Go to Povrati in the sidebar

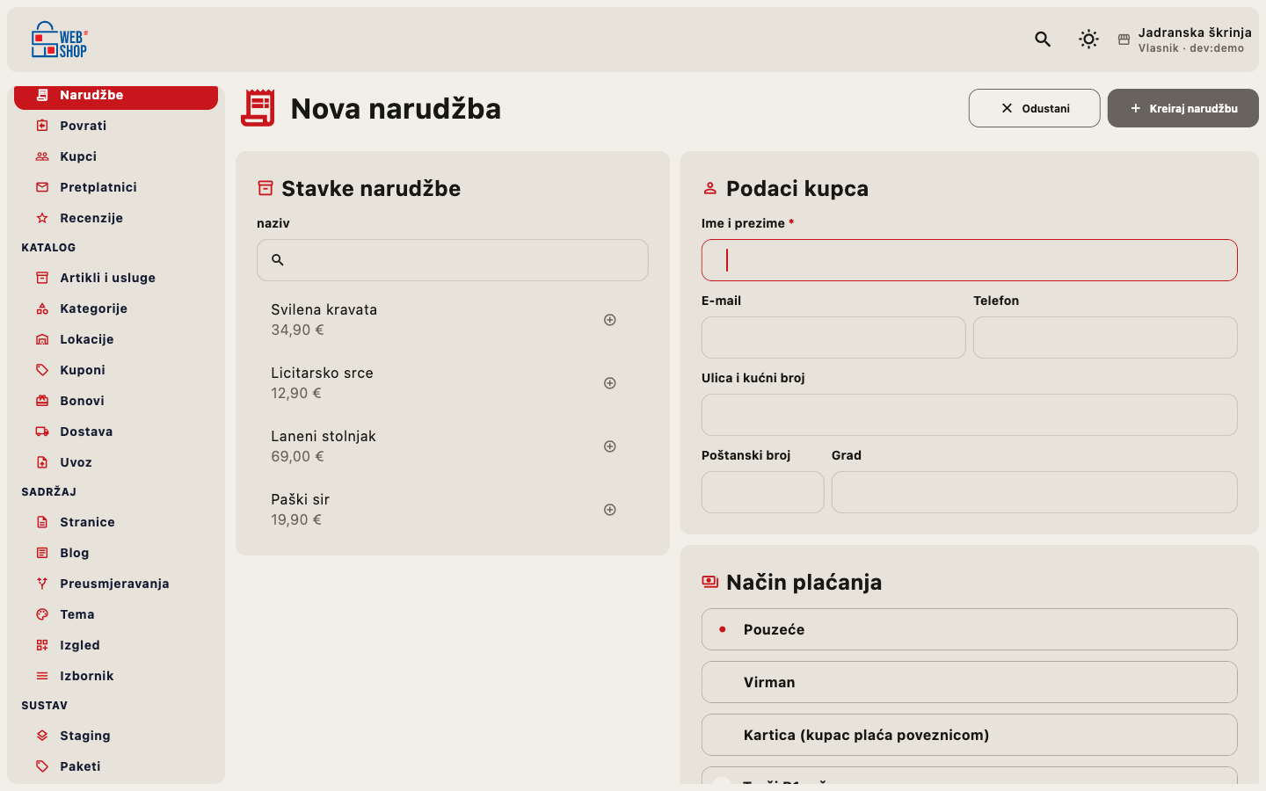116,126
